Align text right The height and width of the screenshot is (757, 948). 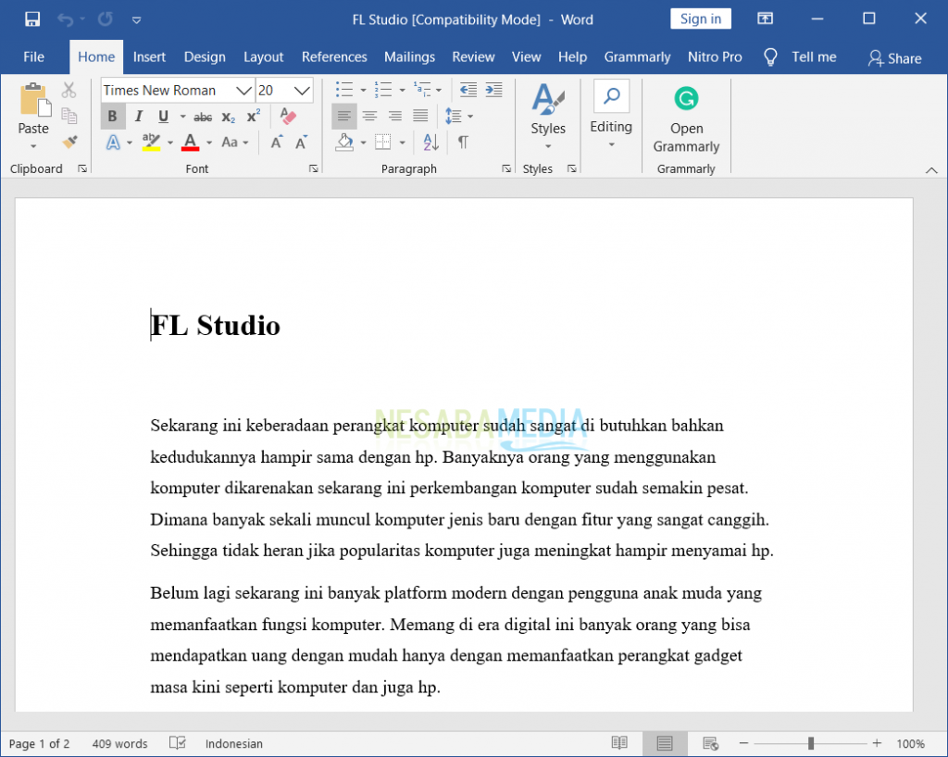point(394,116)
